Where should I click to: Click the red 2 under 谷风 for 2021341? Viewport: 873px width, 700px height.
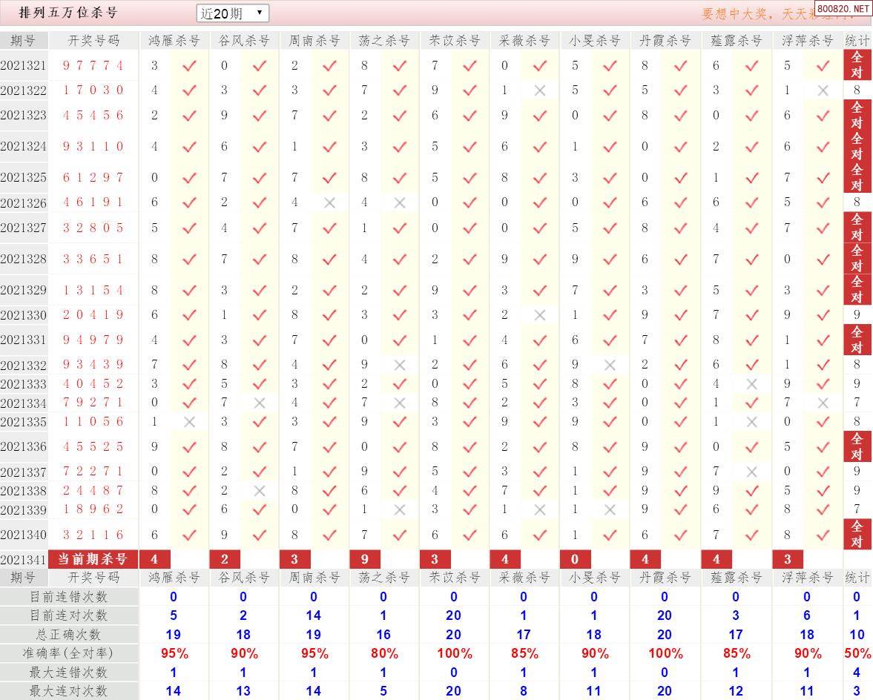pyautogui.click(x=225, y=558)
